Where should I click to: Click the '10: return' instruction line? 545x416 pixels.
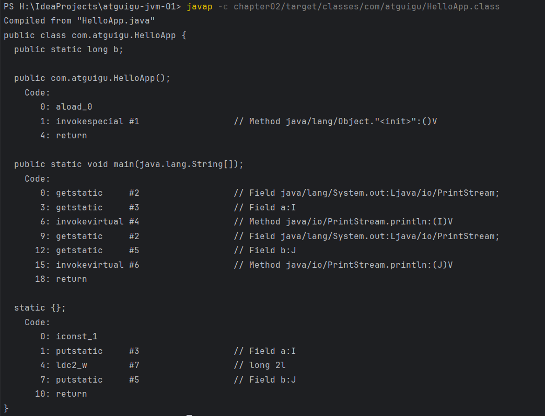pyautogui.click(x=61, y=394)
